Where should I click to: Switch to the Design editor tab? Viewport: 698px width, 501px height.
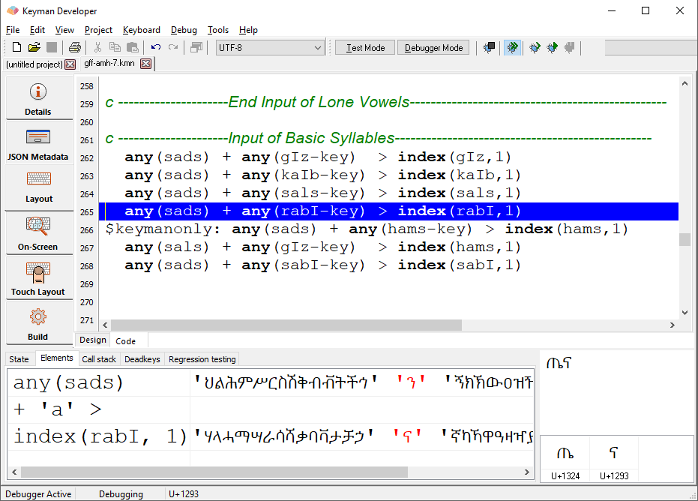pyautogui.click(x=93, y=340)
